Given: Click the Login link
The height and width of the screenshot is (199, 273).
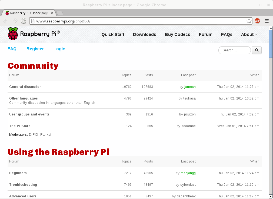Looking at the screenshot, I should point(59,49).
